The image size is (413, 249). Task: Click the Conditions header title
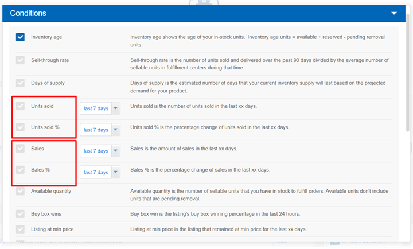pos(28,13)
